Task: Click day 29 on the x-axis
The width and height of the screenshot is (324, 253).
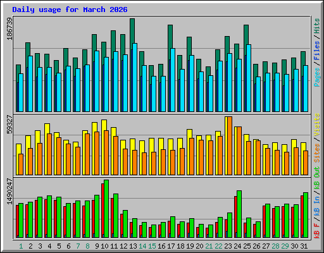Action: pyautogui.click(x=285, y=246)
